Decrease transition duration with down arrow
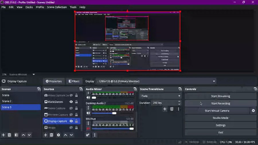258x145 pixels. tap(179, 104)
